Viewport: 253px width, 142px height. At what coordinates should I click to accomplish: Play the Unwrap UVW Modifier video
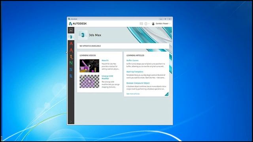click(x=89, y=82)
